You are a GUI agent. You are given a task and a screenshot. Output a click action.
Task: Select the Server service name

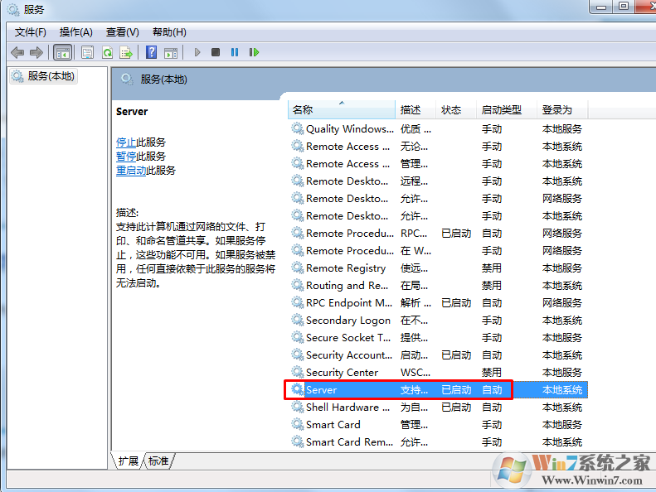(x=321, y=389)
